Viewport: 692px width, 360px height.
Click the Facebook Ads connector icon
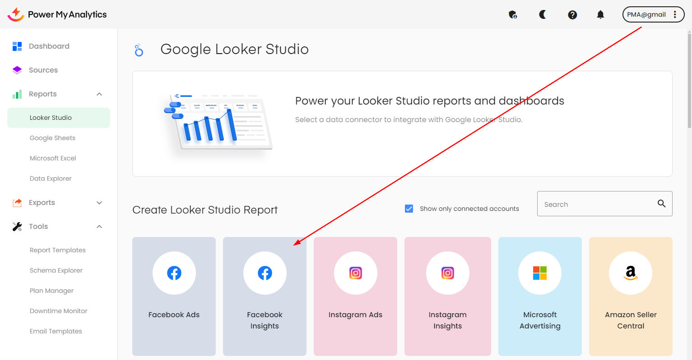coord(174,273)
